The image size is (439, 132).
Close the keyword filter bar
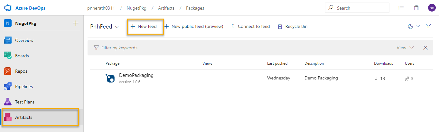click(425, 48)
